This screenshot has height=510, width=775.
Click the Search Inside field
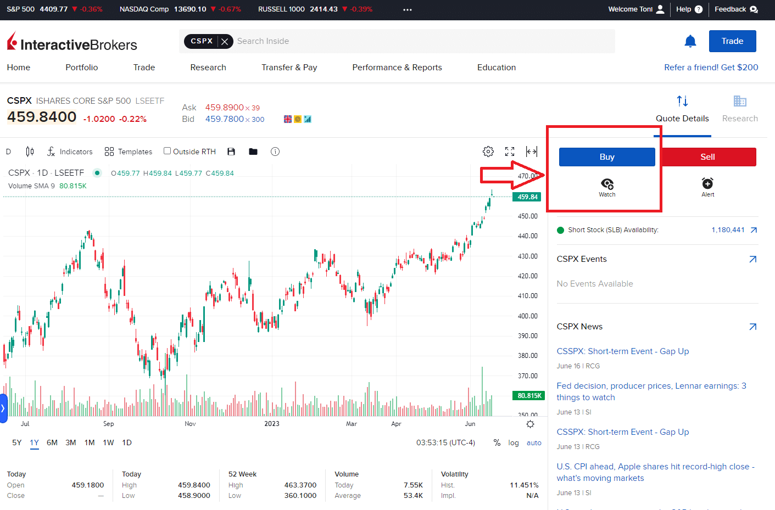[425, 41]
